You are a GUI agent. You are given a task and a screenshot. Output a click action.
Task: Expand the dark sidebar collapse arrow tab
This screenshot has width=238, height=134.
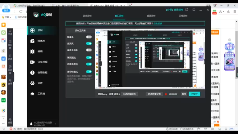pyautogui.click(x=13, y=77)
